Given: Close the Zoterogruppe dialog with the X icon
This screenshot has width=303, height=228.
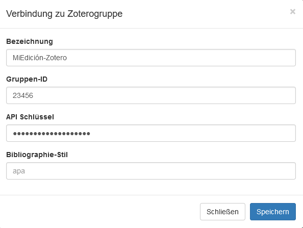Looking at the screenshot, I should coord(293,12).
